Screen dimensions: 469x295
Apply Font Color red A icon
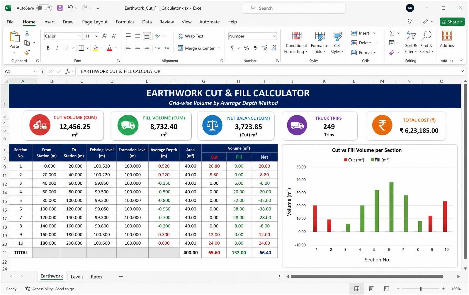pos(110,48)
